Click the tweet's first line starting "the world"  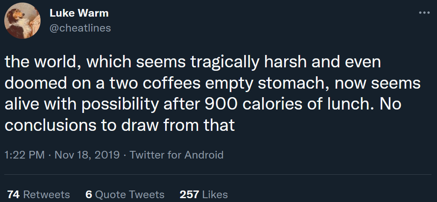(192, 63)
